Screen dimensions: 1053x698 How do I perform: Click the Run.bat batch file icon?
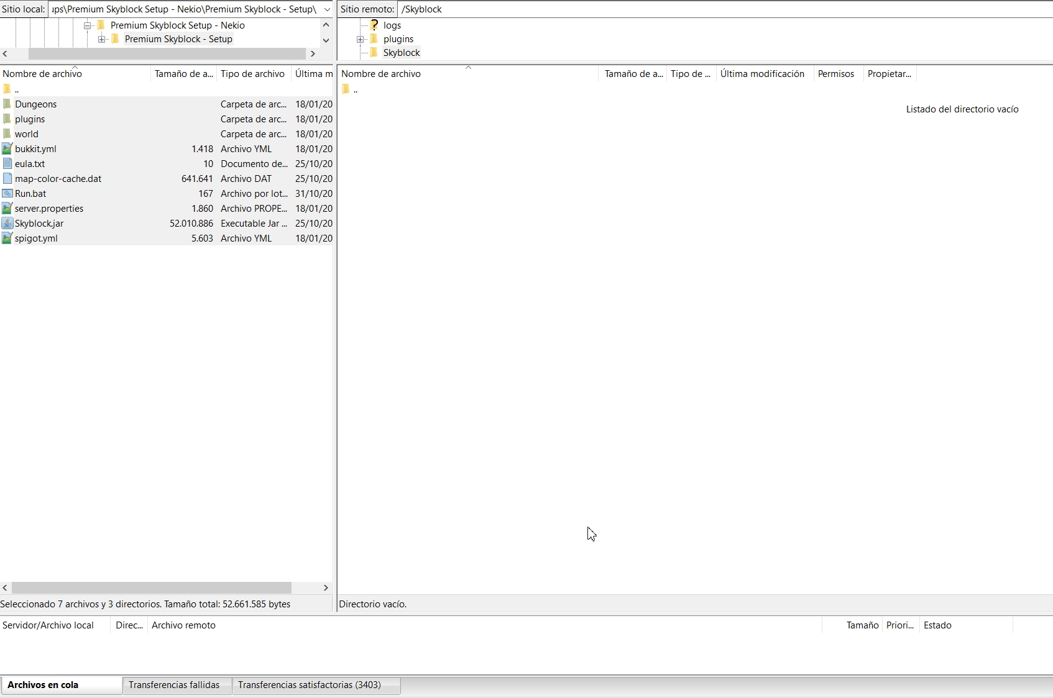[x=7, y=194]
